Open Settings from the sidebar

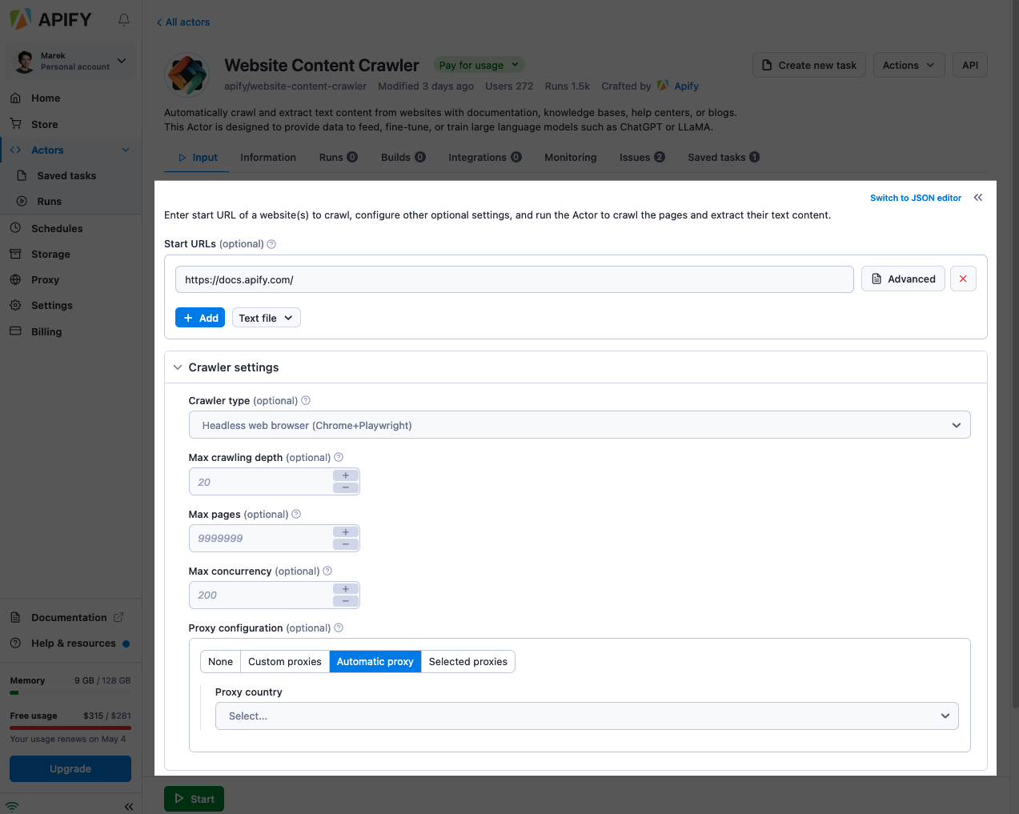[51, 305]
